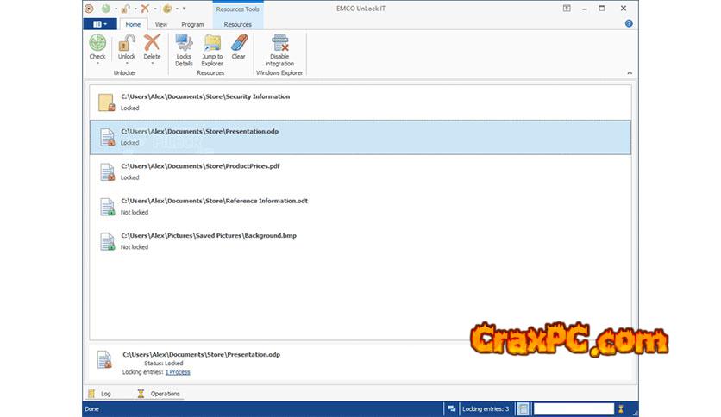Click the Help question mark icon
The height and width of the screenshot is (417, 721).
629,24
